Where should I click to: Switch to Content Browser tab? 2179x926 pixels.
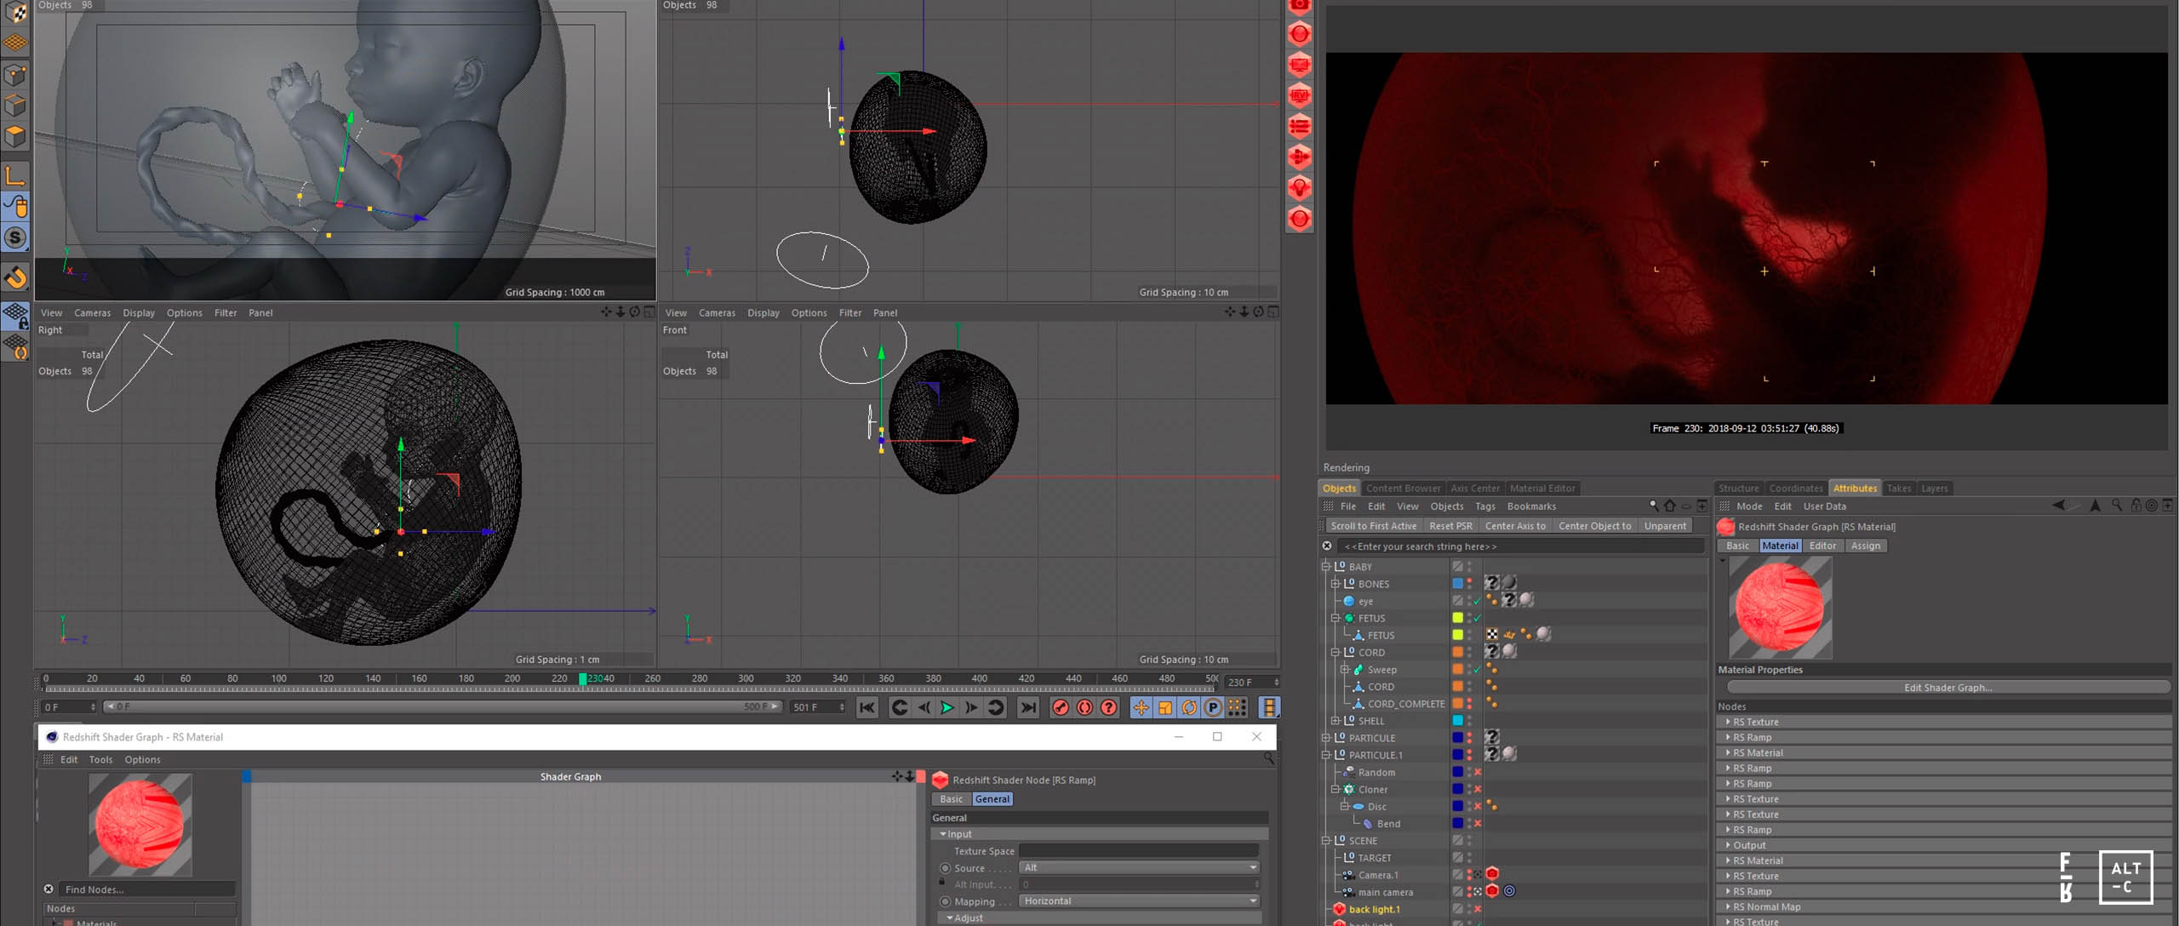1403,489
